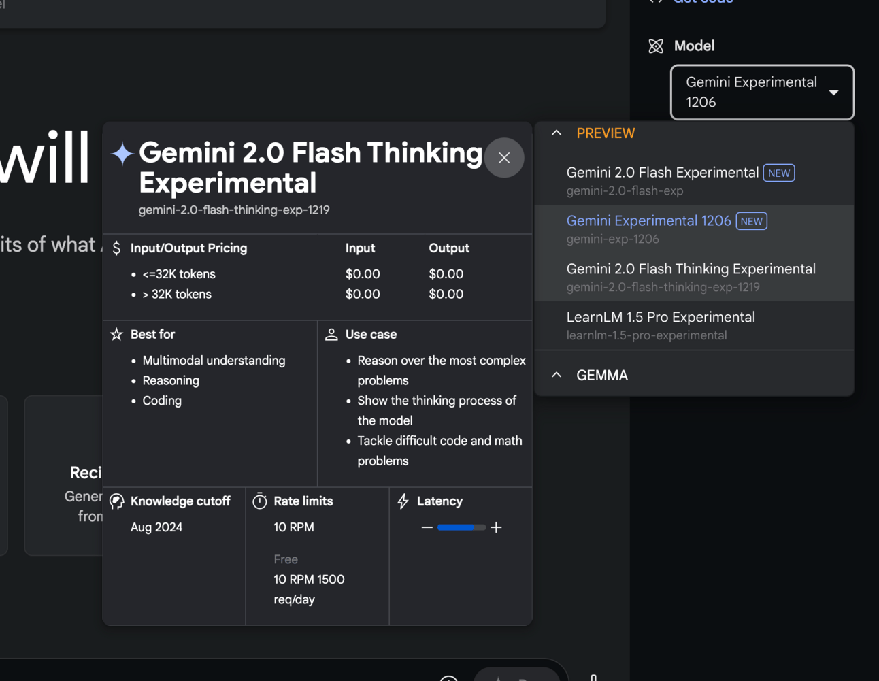
Task: Click the Input column header
Action: [x=360, y=248]
